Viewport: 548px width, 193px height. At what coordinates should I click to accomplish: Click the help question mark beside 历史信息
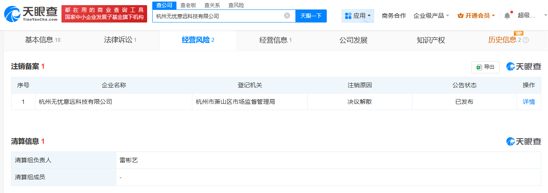pos(526,40)
